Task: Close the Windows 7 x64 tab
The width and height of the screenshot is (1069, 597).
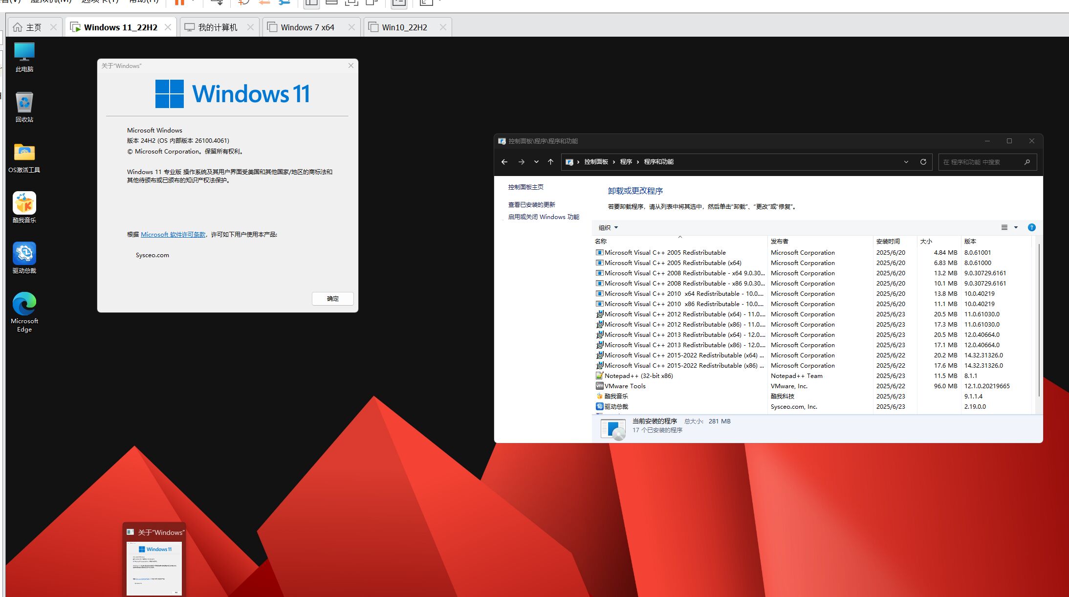Action: pyautogui.click(x=351, y=27)
